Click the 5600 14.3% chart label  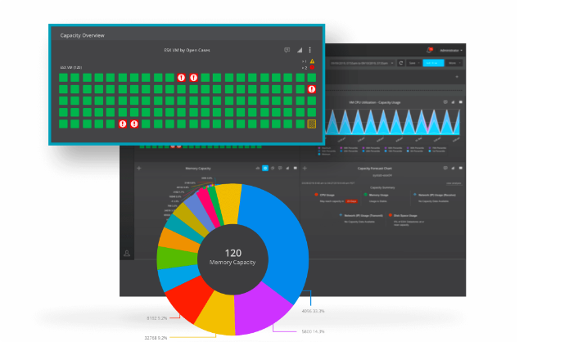click(x=314, y=331)
